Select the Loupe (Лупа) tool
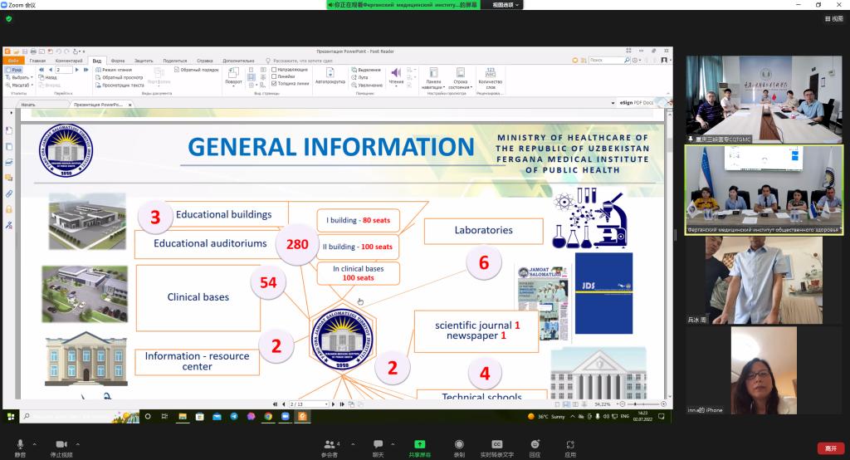 360,77
